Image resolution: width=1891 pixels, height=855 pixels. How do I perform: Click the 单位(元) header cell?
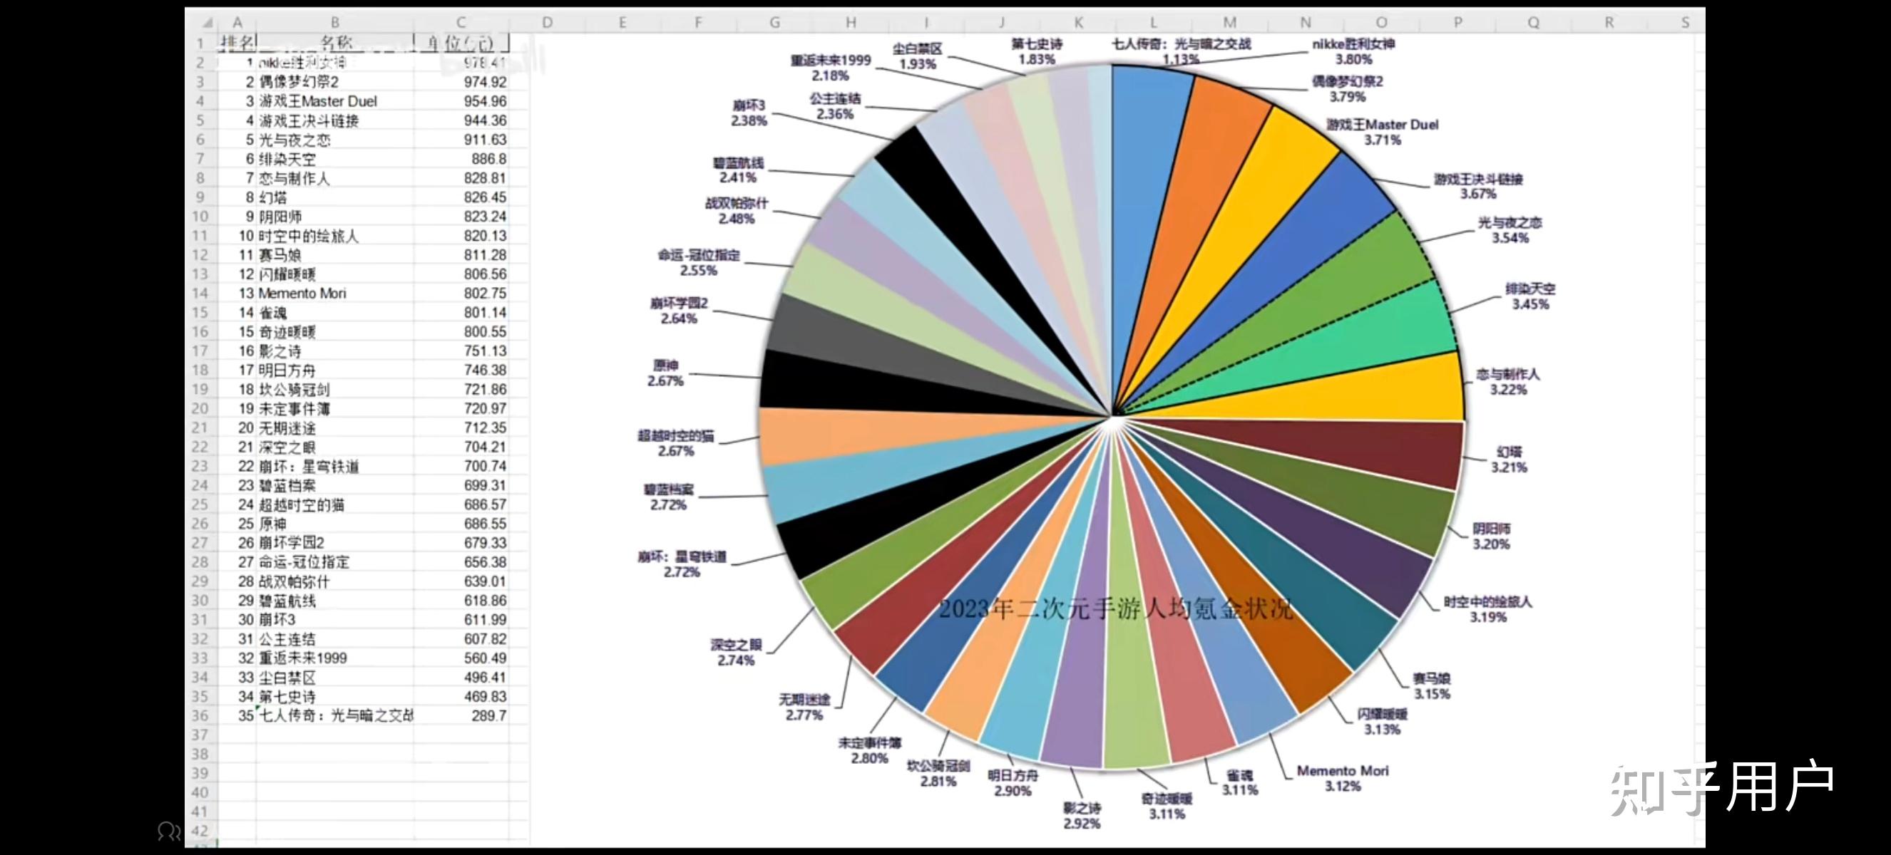tap(461, 43)
